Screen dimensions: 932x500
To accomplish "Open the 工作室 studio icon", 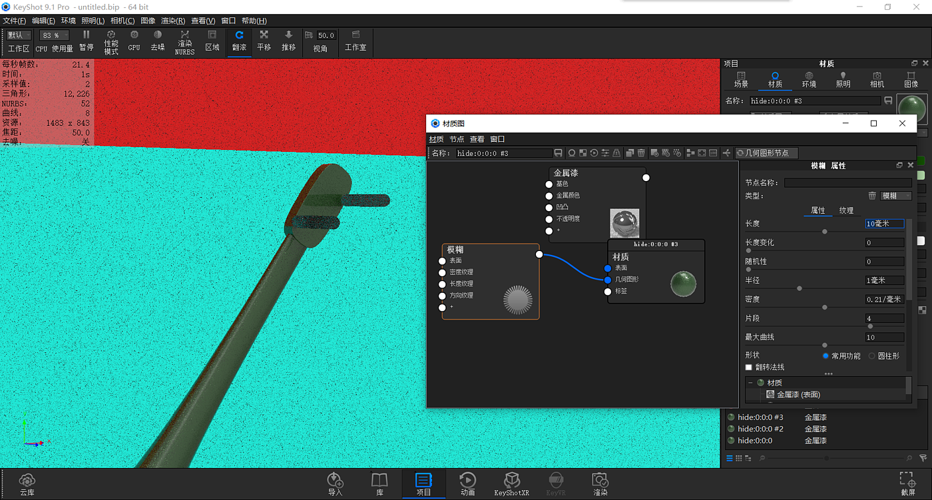I will click(x=355, y=41).
